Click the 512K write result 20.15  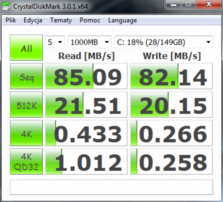tap(171, 105)
